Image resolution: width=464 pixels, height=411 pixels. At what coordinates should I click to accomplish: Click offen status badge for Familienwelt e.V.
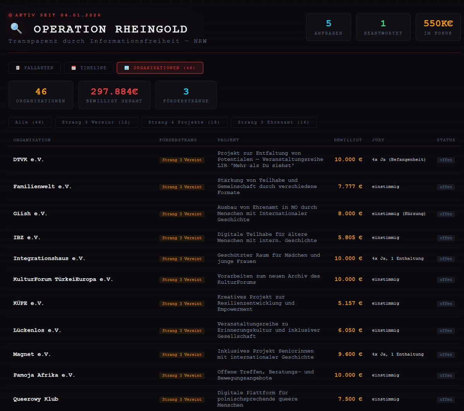coord(446,187)
